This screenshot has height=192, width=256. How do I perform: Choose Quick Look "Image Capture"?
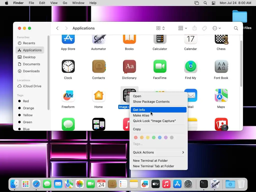coord(158,121)
